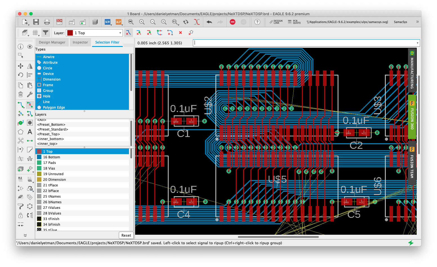Select the Text tool
The width and height of the screenshot is (437, 267).
(x=30, y=132)
